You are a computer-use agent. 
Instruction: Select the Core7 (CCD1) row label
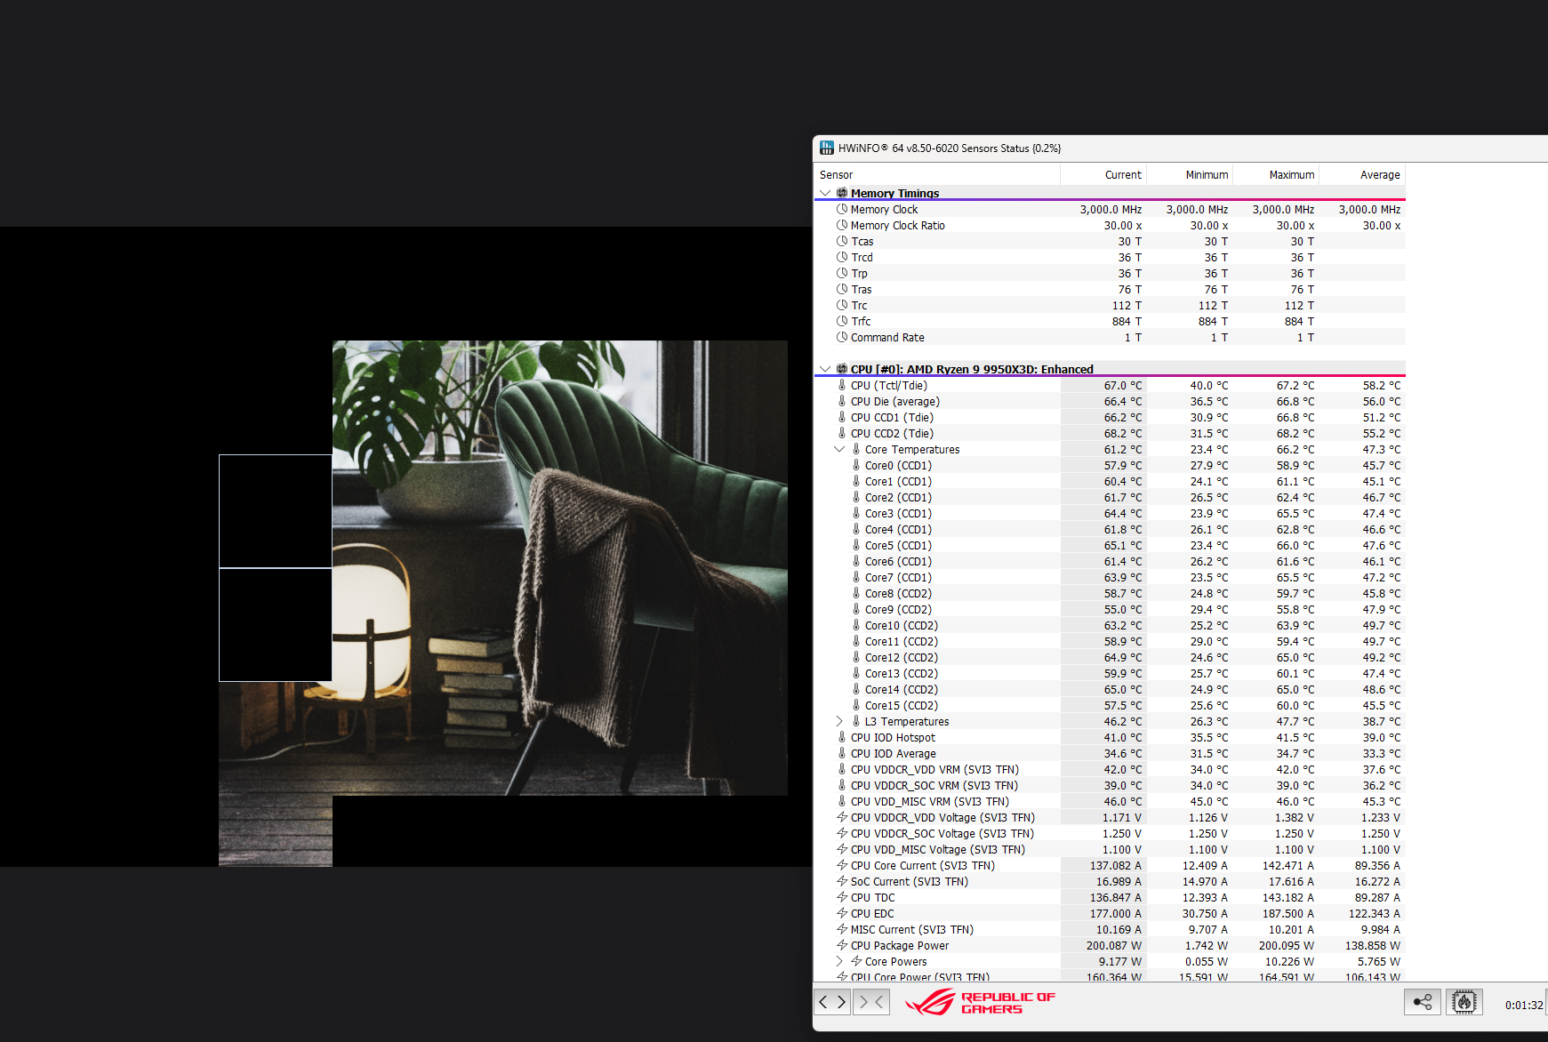pos(898,577)
